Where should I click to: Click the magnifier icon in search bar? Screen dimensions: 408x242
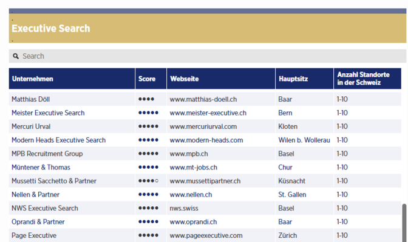pos(15,56)
